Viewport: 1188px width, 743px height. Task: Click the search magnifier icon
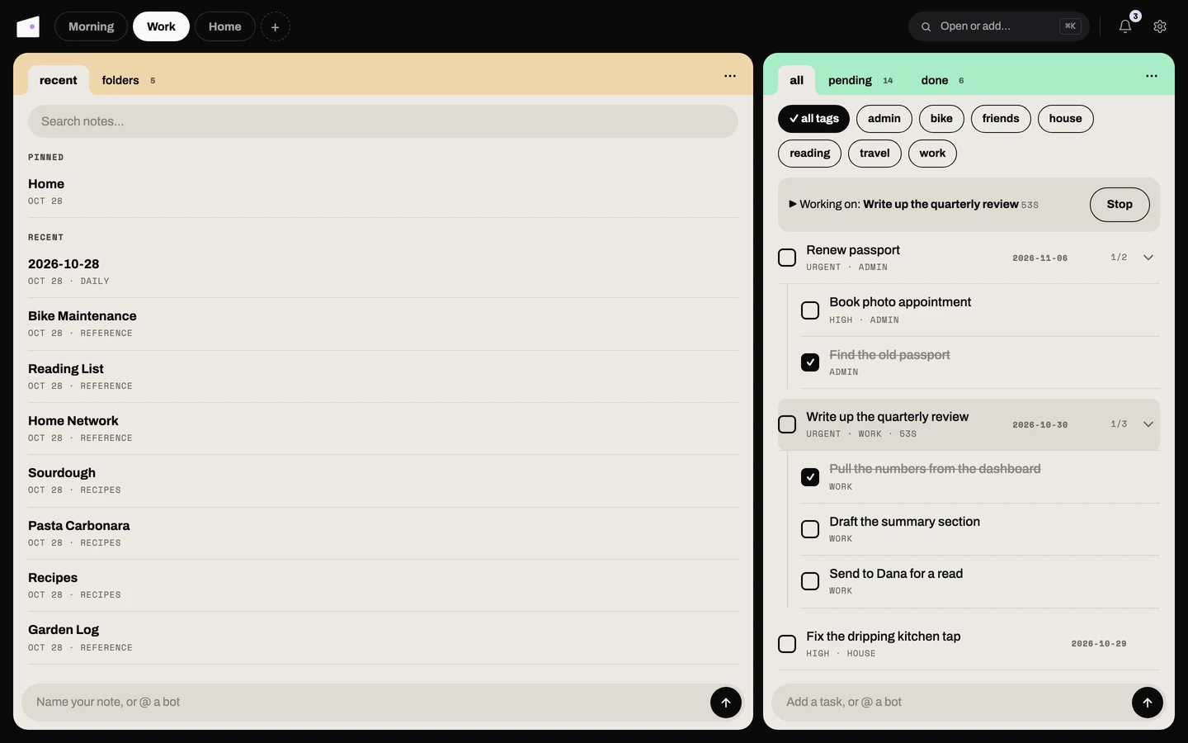[926, 26]
